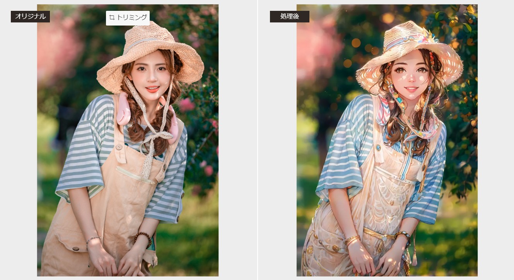Click the トリミング crop button
The width and height of the screenshot is (514, 280).
tap(128, 18)
